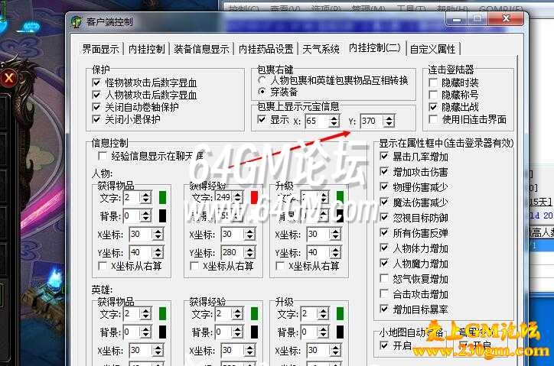Toggle 怪物被攻击后数字显血 checkbox
This screenshot has height=366, width=554.
coord(96,83)
